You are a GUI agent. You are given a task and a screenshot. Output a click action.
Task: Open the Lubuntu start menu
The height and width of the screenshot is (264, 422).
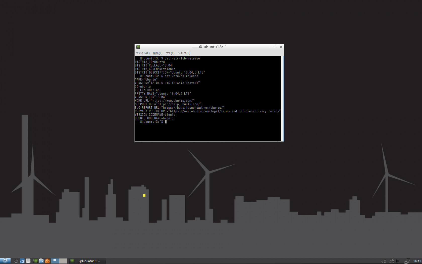pos(5,261)
